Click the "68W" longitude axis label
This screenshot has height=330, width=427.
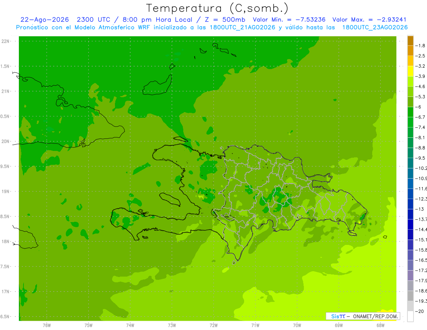(x=380, y=325)
